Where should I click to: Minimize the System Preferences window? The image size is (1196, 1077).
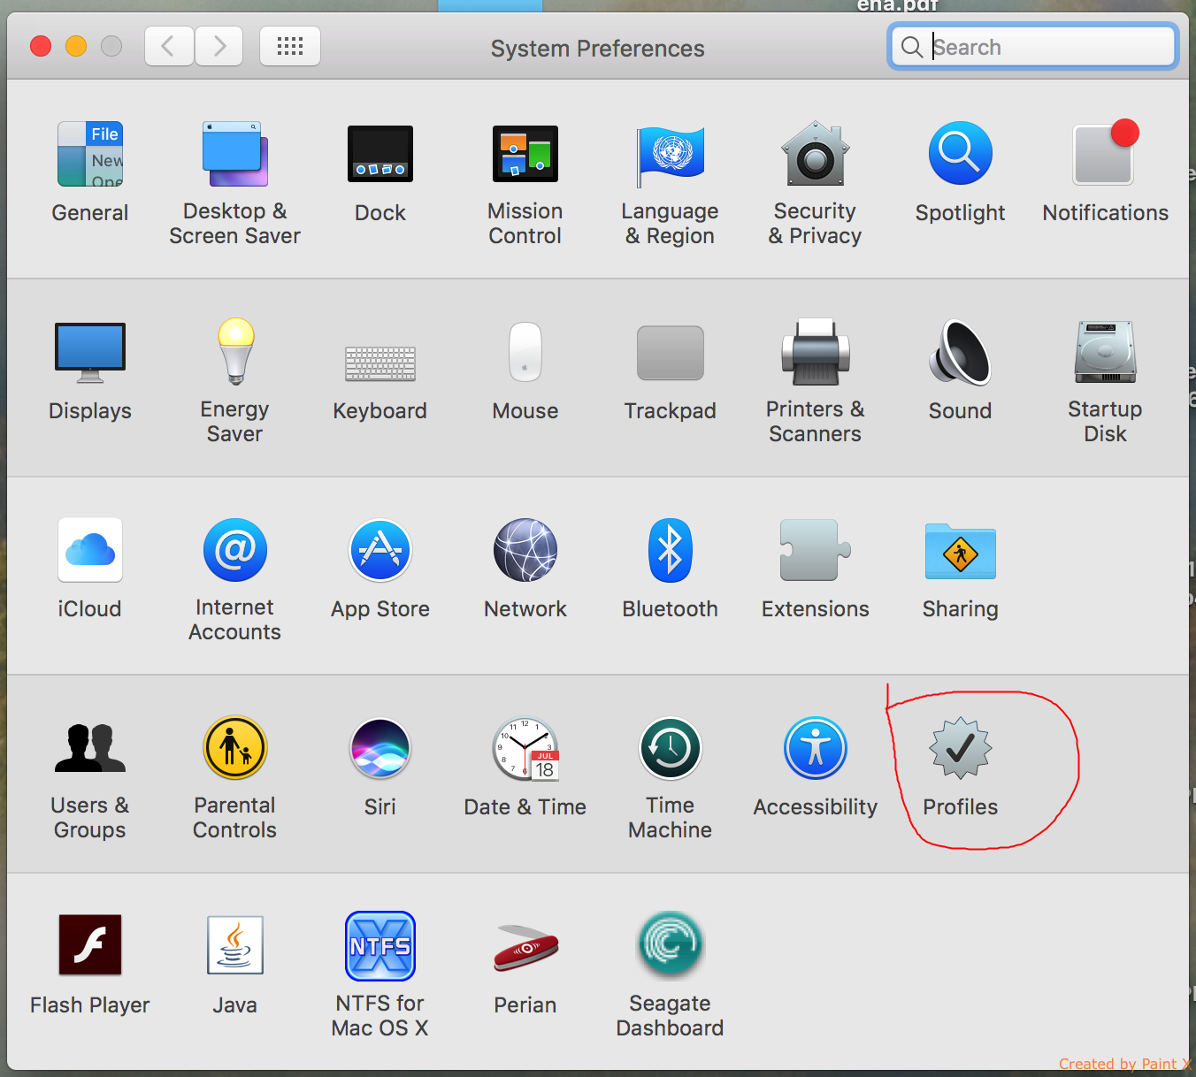pyautogui.click(x=76, y=46)
